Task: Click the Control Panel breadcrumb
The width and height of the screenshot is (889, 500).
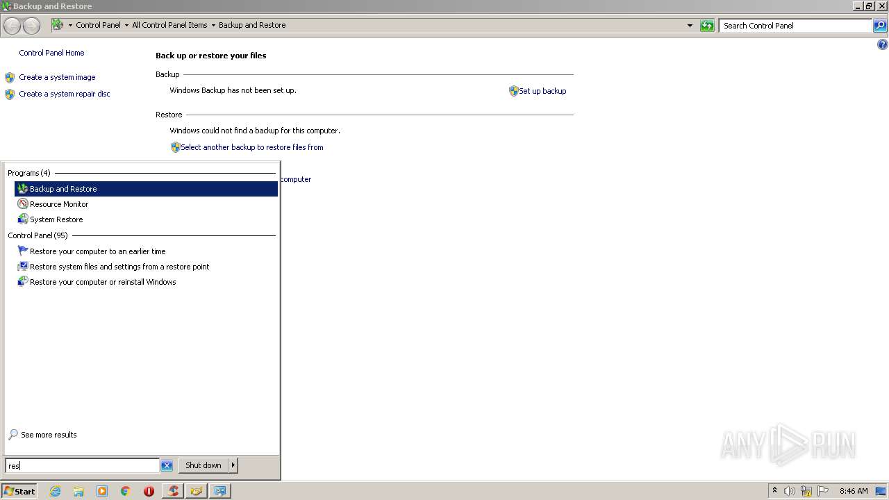Action: click(x=98, y=25)
